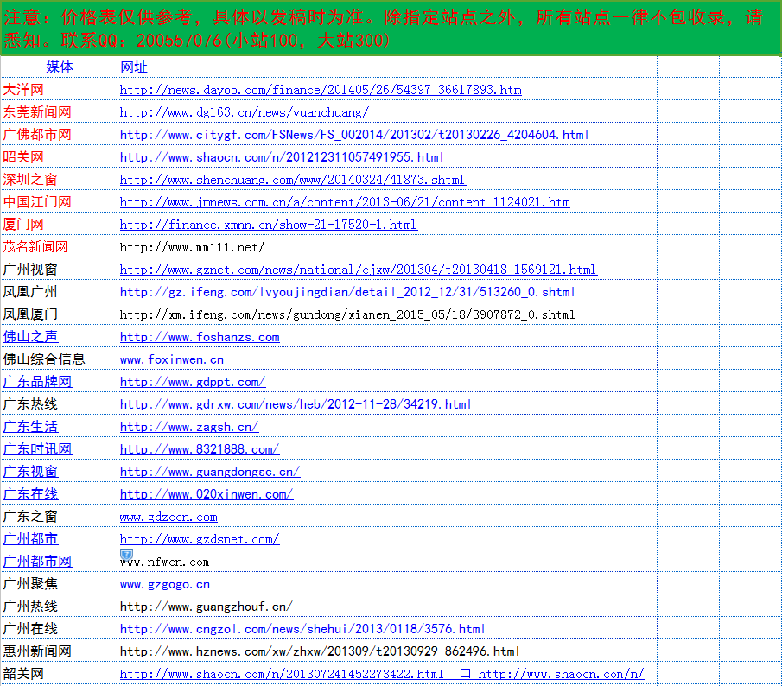Open the news.dayoo.com finance link
Screen dimensions: 782x686
point(321,90)
